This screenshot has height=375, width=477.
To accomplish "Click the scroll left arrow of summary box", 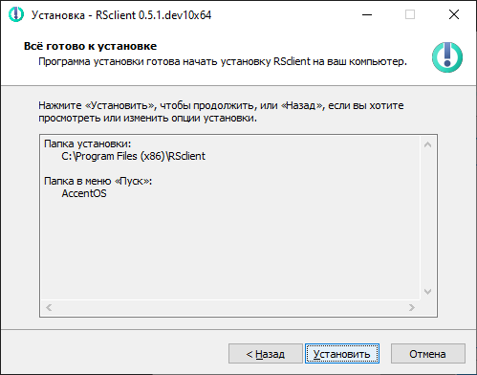I will 49,307.
